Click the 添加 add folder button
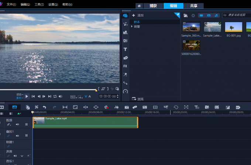Image resolution: width=251 pixels, height=165 pixels. tap(138, 15)
